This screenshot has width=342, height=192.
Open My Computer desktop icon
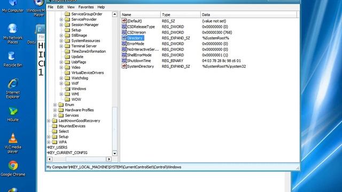click(13, 6)
